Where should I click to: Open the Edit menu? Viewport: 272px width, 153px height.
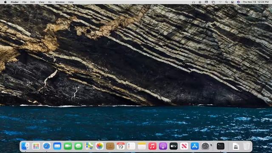click(33, 2)
